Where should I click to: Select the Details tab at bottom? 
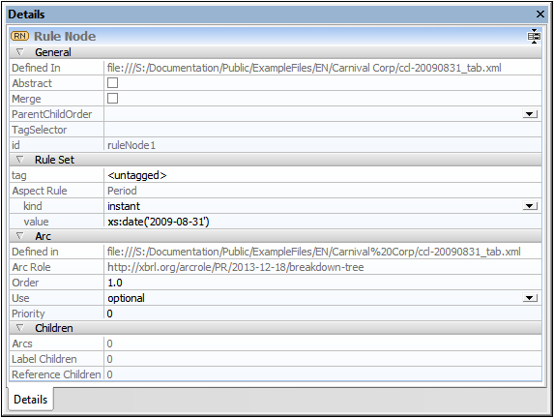pyautogui.click(x=30, y=399)
